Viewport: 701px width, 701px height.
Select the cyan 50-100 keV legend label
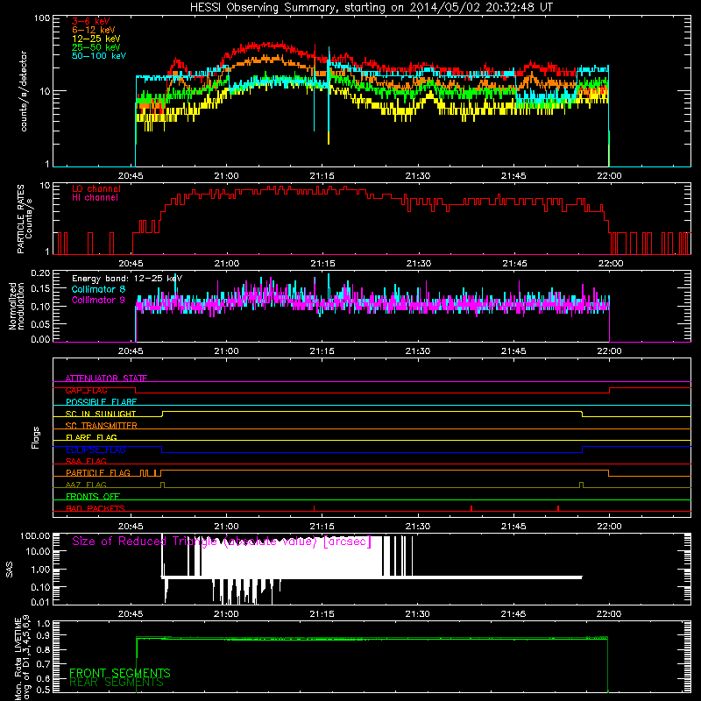click(x=99, y=56)
